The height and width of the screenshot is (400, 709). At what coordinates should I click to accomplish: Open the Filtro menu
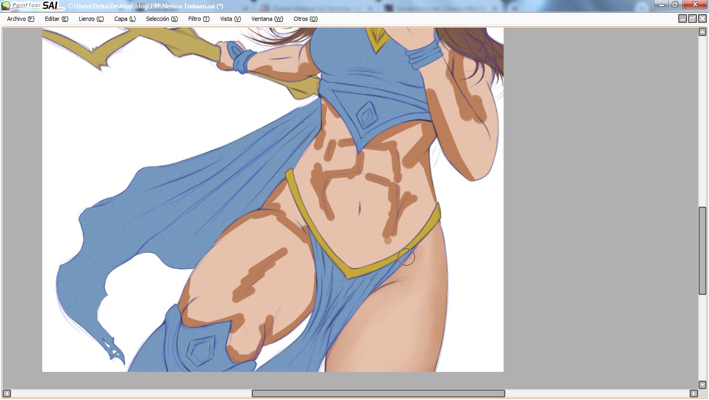[199, 19]
